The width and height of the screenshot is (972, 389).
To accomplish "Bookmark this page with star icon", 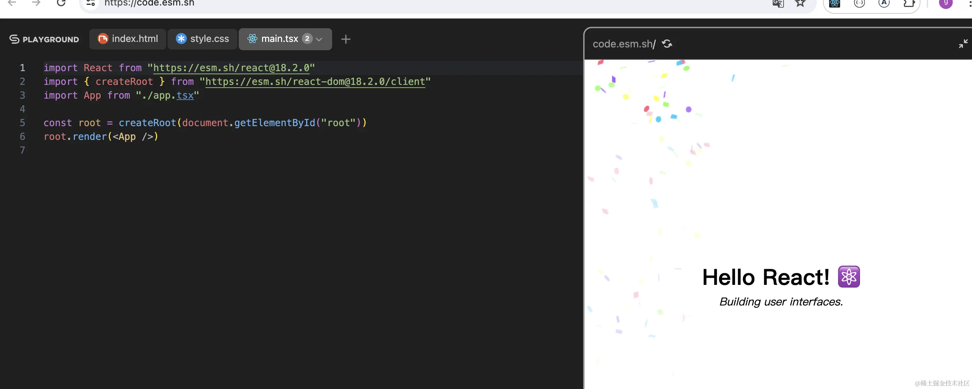I will click(x=800, y=3).
